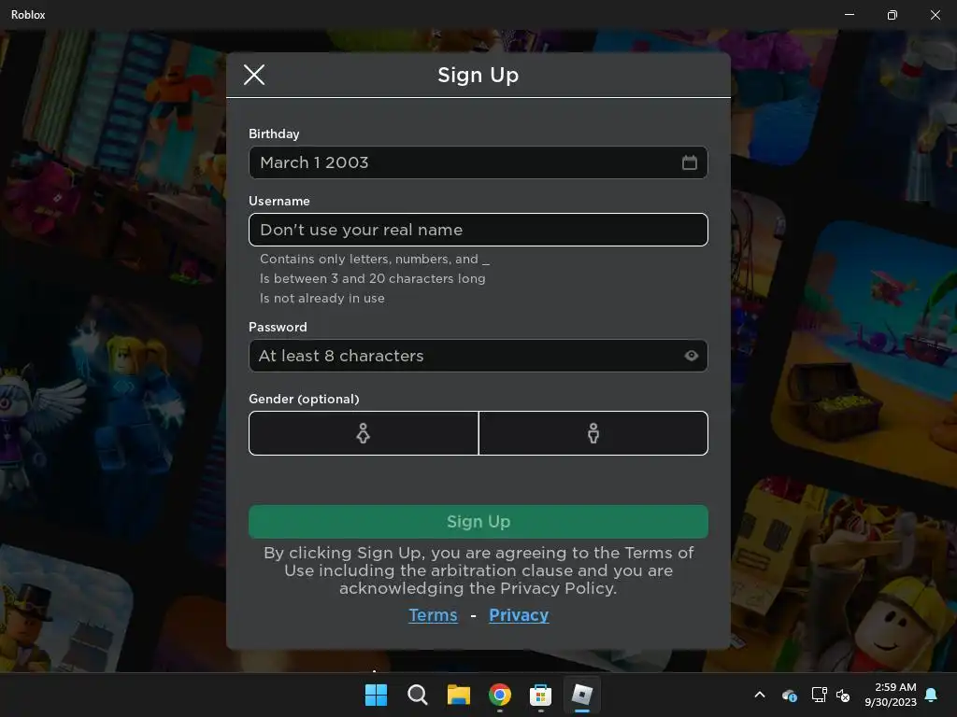Open Microsoft Store from taskbar
Viewport: 957px width, 717px height.
541,695
